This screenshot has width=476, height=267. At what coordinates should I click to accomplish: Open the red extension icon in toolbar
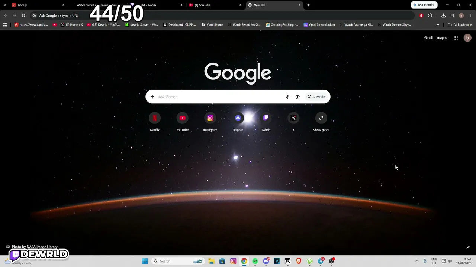point(421,16)
